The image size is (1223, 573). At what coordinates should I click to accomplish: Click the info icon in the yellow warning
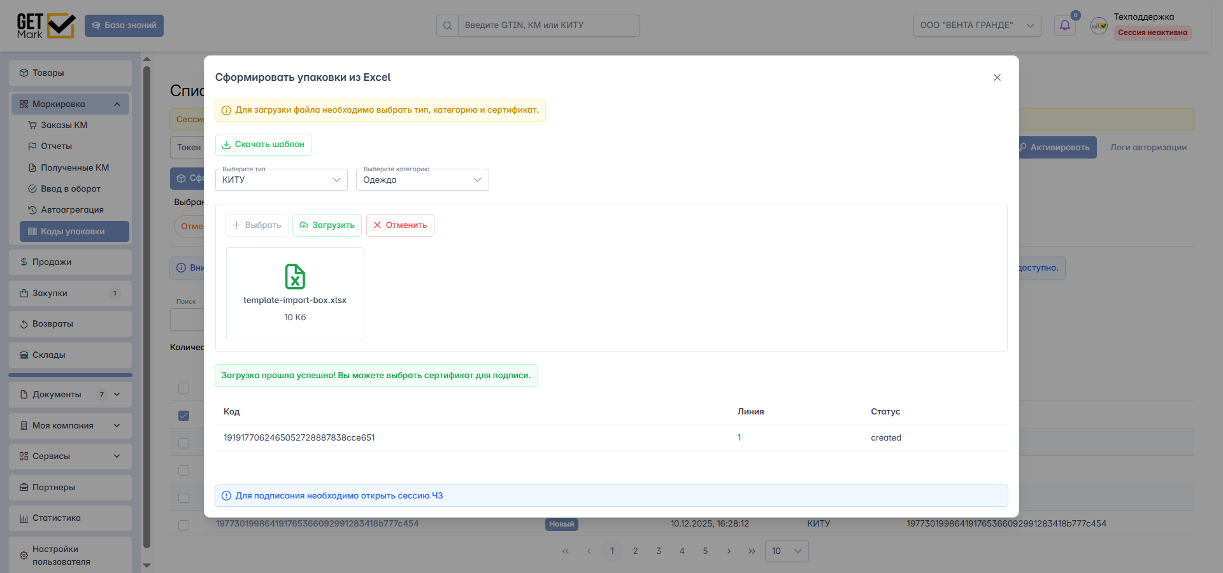(226, 110)
